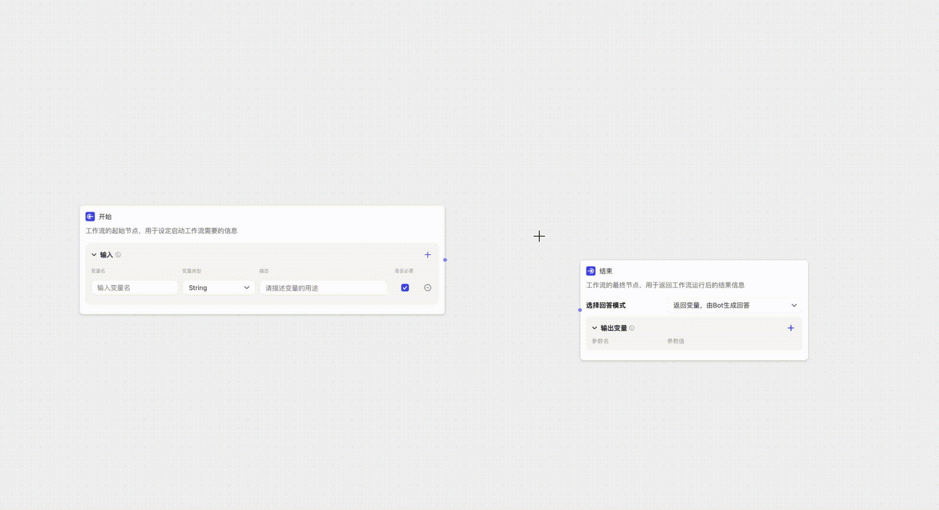The height and width of the screenshot is (510, 939).
Task: Add an output variable with plus icon
Action: pyautogui.click(x=791, y=328)
